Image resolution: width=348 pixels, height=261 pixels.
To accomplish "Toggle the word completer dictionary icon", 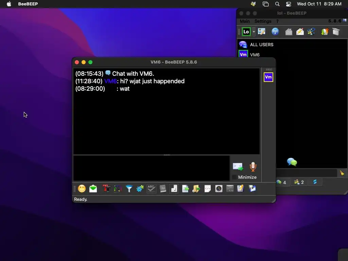I will pyautogui.click(x=163, y=189).
